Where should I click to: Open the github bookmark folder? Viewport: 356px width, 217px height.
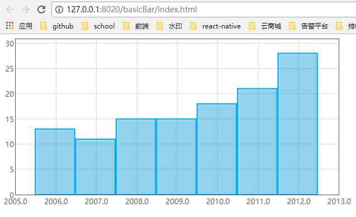[x=57, y=26]
